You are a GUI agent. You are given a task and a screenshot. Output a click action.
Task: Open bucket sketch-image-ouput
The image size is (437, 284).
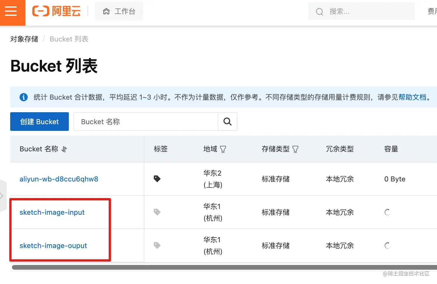pos(53,246)
